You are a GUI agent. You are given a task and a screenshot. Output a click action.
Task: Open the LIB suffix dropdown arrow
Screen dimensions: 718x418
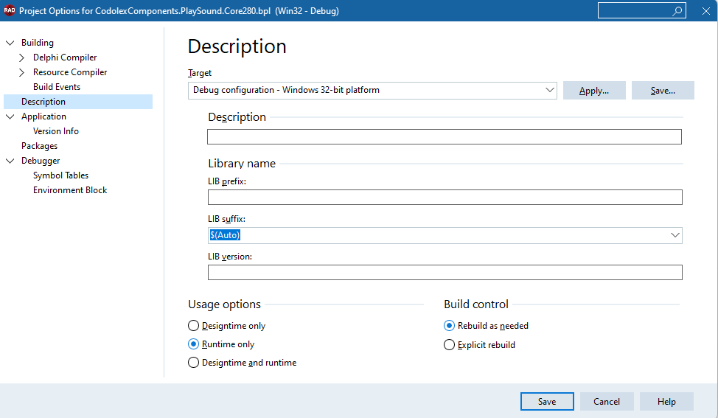[x=675, y=235]
